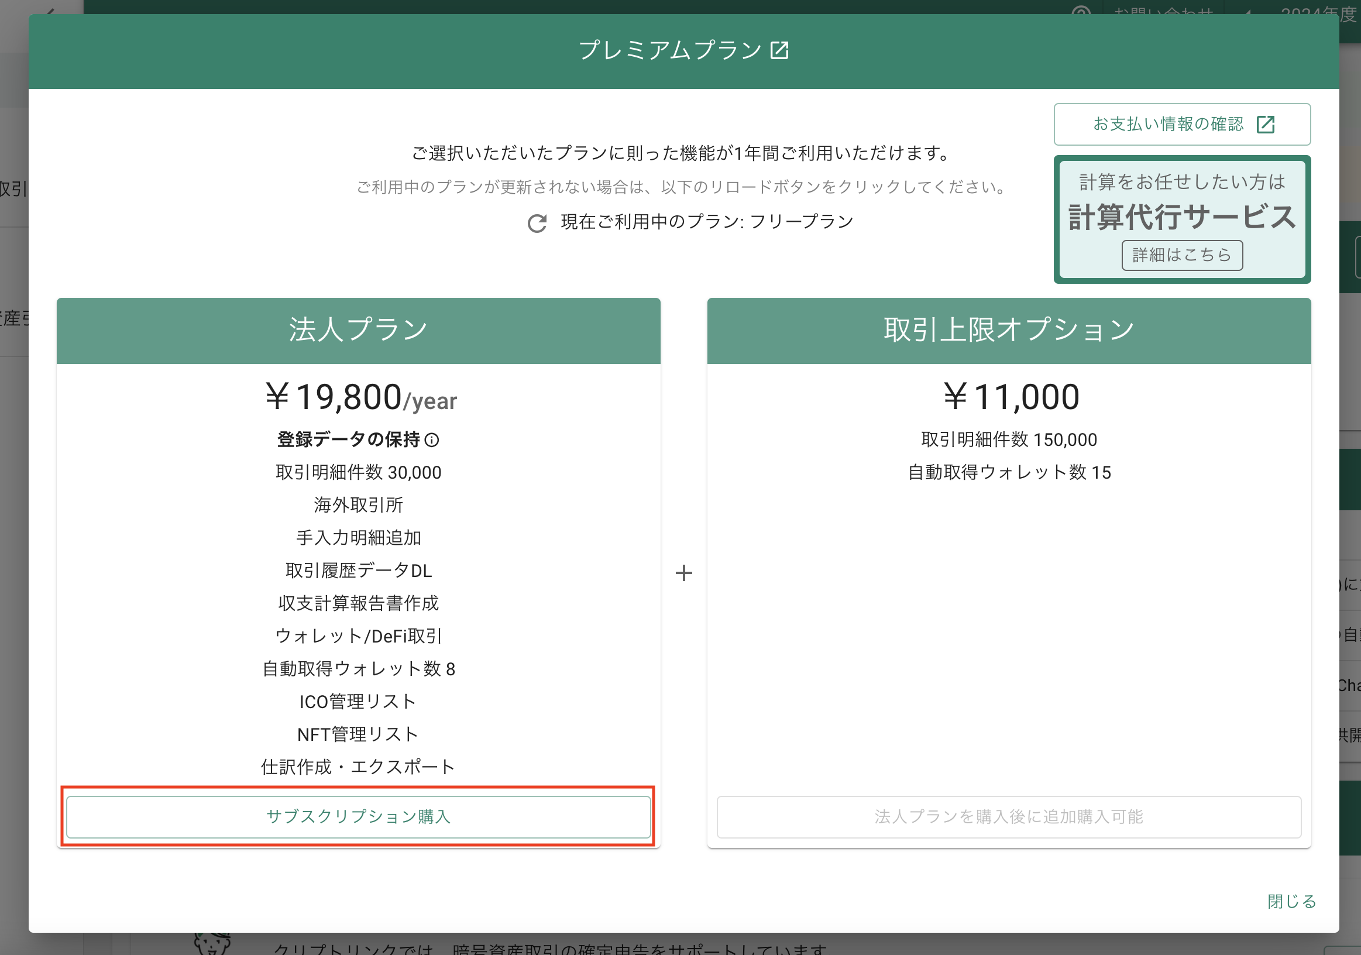Click the プレミアムプラン title link
This screenshot has height=955, width=1361.
pyautogui.click(x=670, y=50)
